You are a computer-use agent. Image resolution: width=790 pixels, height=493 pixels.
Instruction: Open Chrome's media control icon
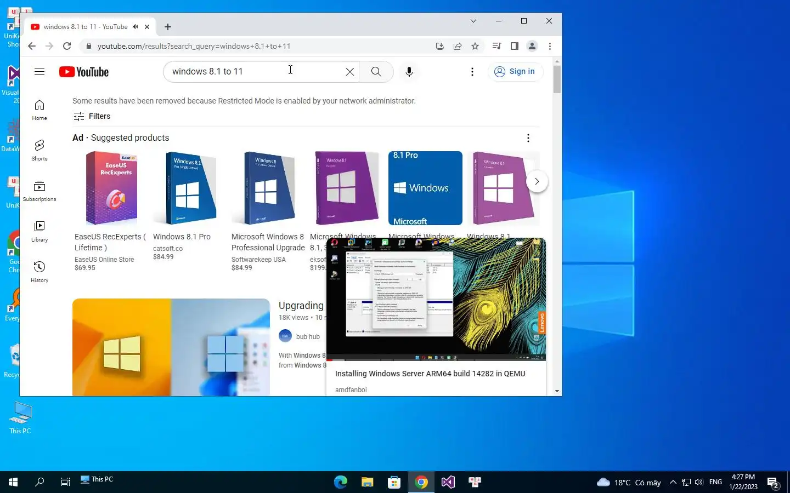(x=496, y=46)
